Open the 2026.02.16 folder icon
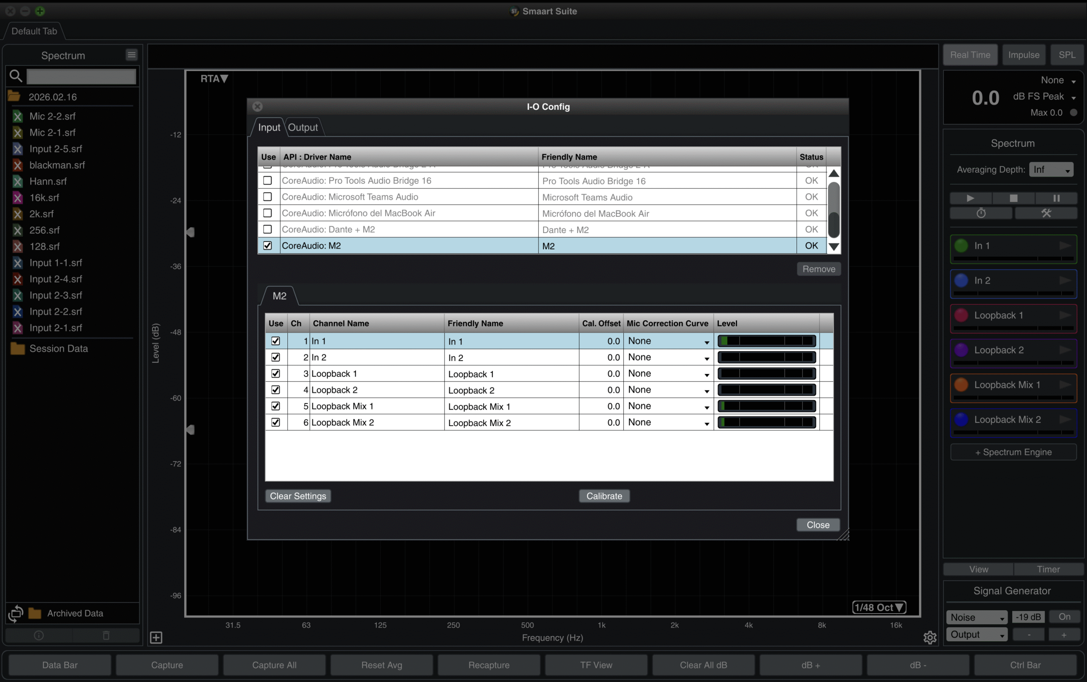This screenshot has width=1087, height=682. tap(14, 96)
